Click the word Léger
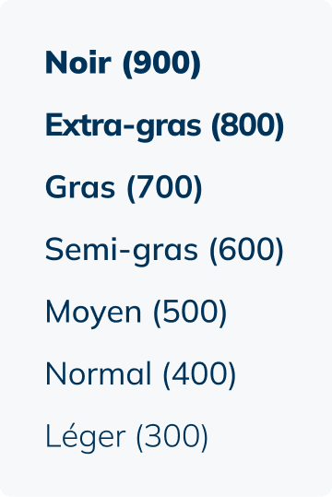This screenshot has width=332, height=497. pos(86,437)
